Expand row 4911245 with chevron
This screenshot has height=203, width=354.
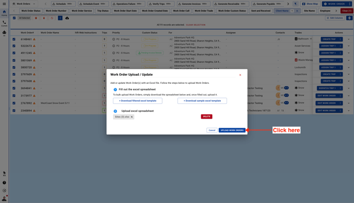pyautogui.click(x=349, y=53)
